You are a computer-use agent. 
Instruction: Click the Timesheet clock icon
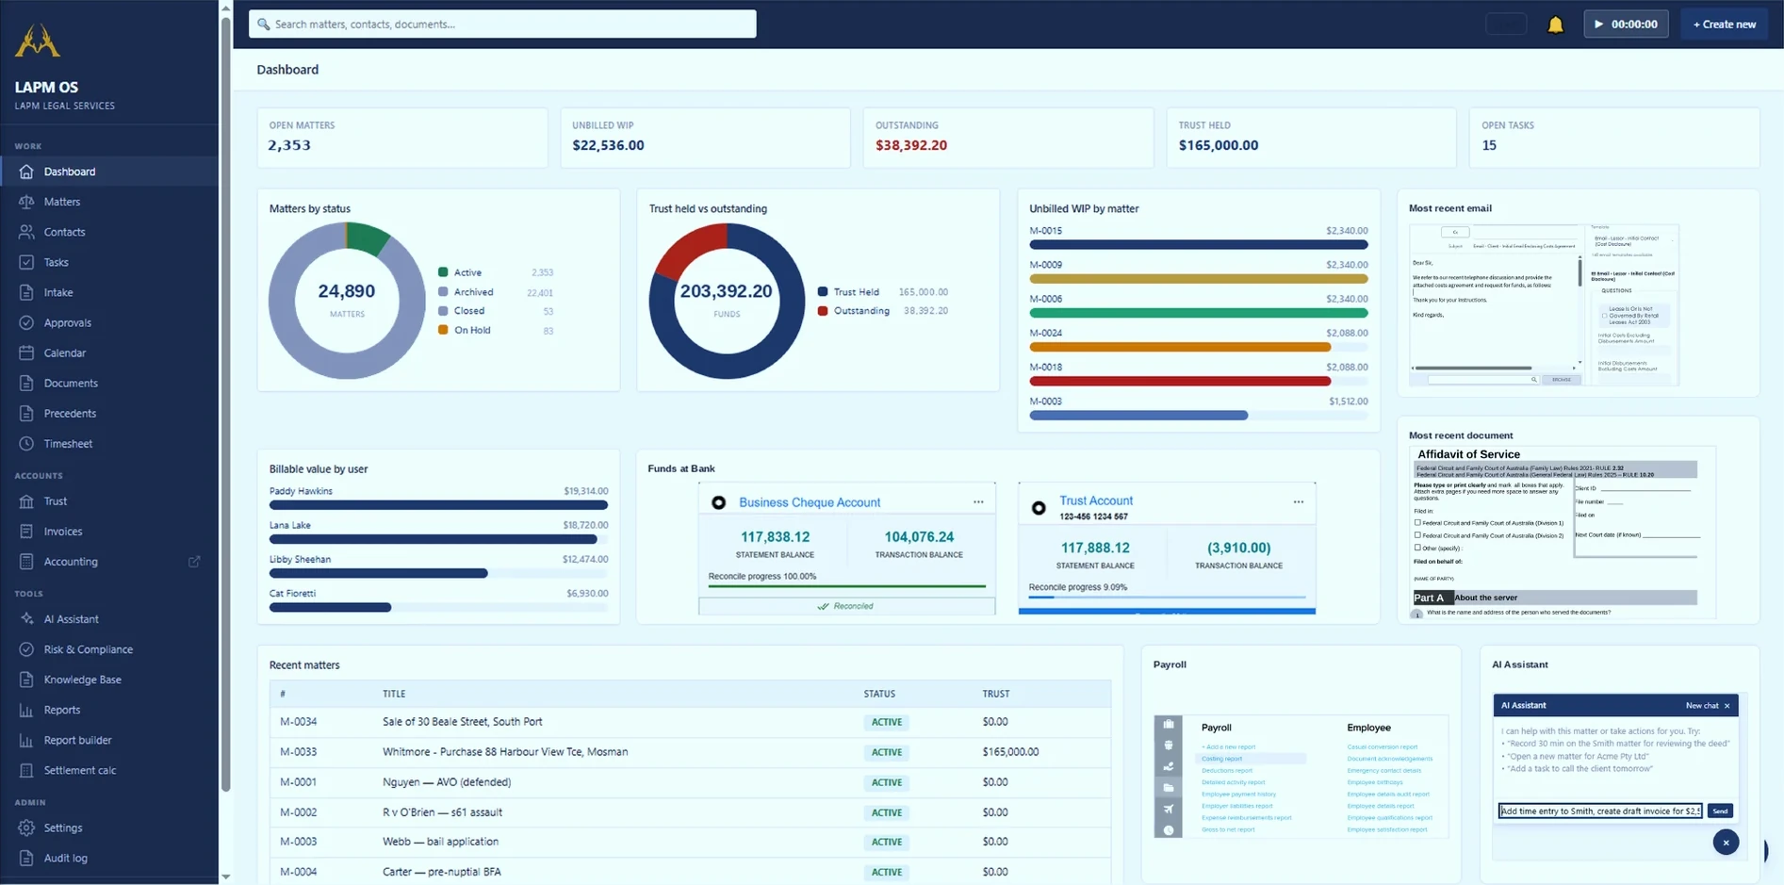(26, 443)
